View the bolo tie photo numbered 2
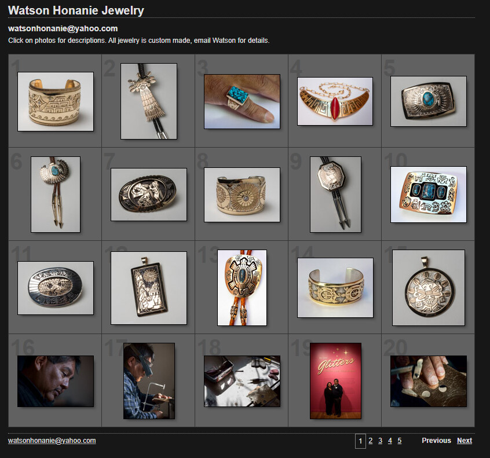Viewport: 490px width, 458px height. (x=149, y=101)
